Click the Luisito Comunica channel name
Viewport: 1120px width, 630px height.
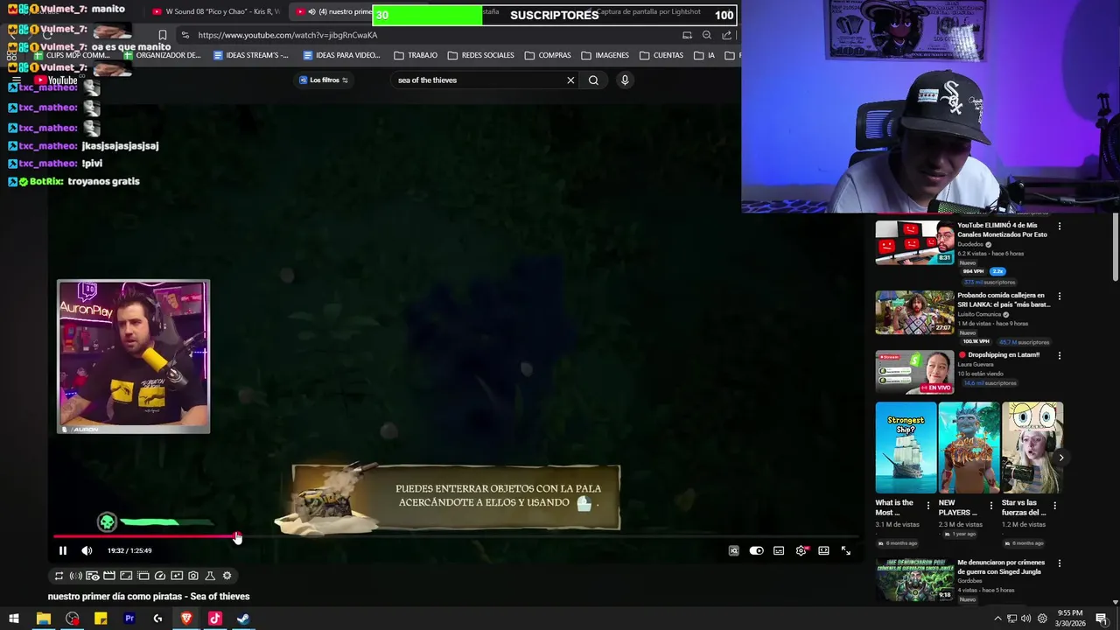(980, 314)
